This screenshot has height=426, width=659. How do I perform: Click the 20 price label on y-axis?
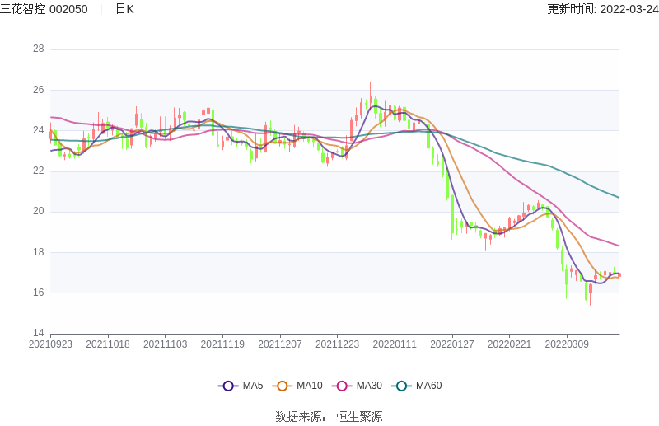(x=38, y=211)
